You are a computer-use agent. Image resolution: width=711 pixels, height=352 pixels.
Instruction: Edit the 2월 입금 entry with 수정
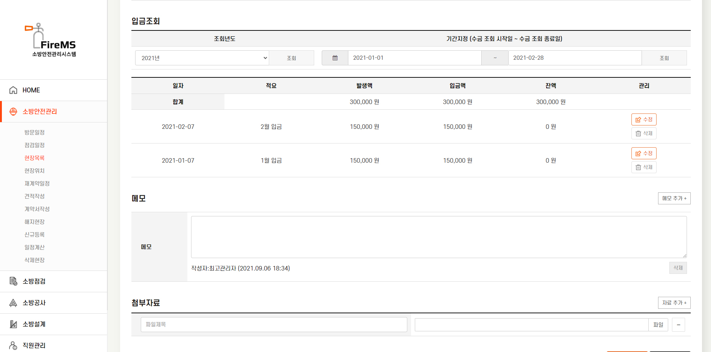point(643,119)
